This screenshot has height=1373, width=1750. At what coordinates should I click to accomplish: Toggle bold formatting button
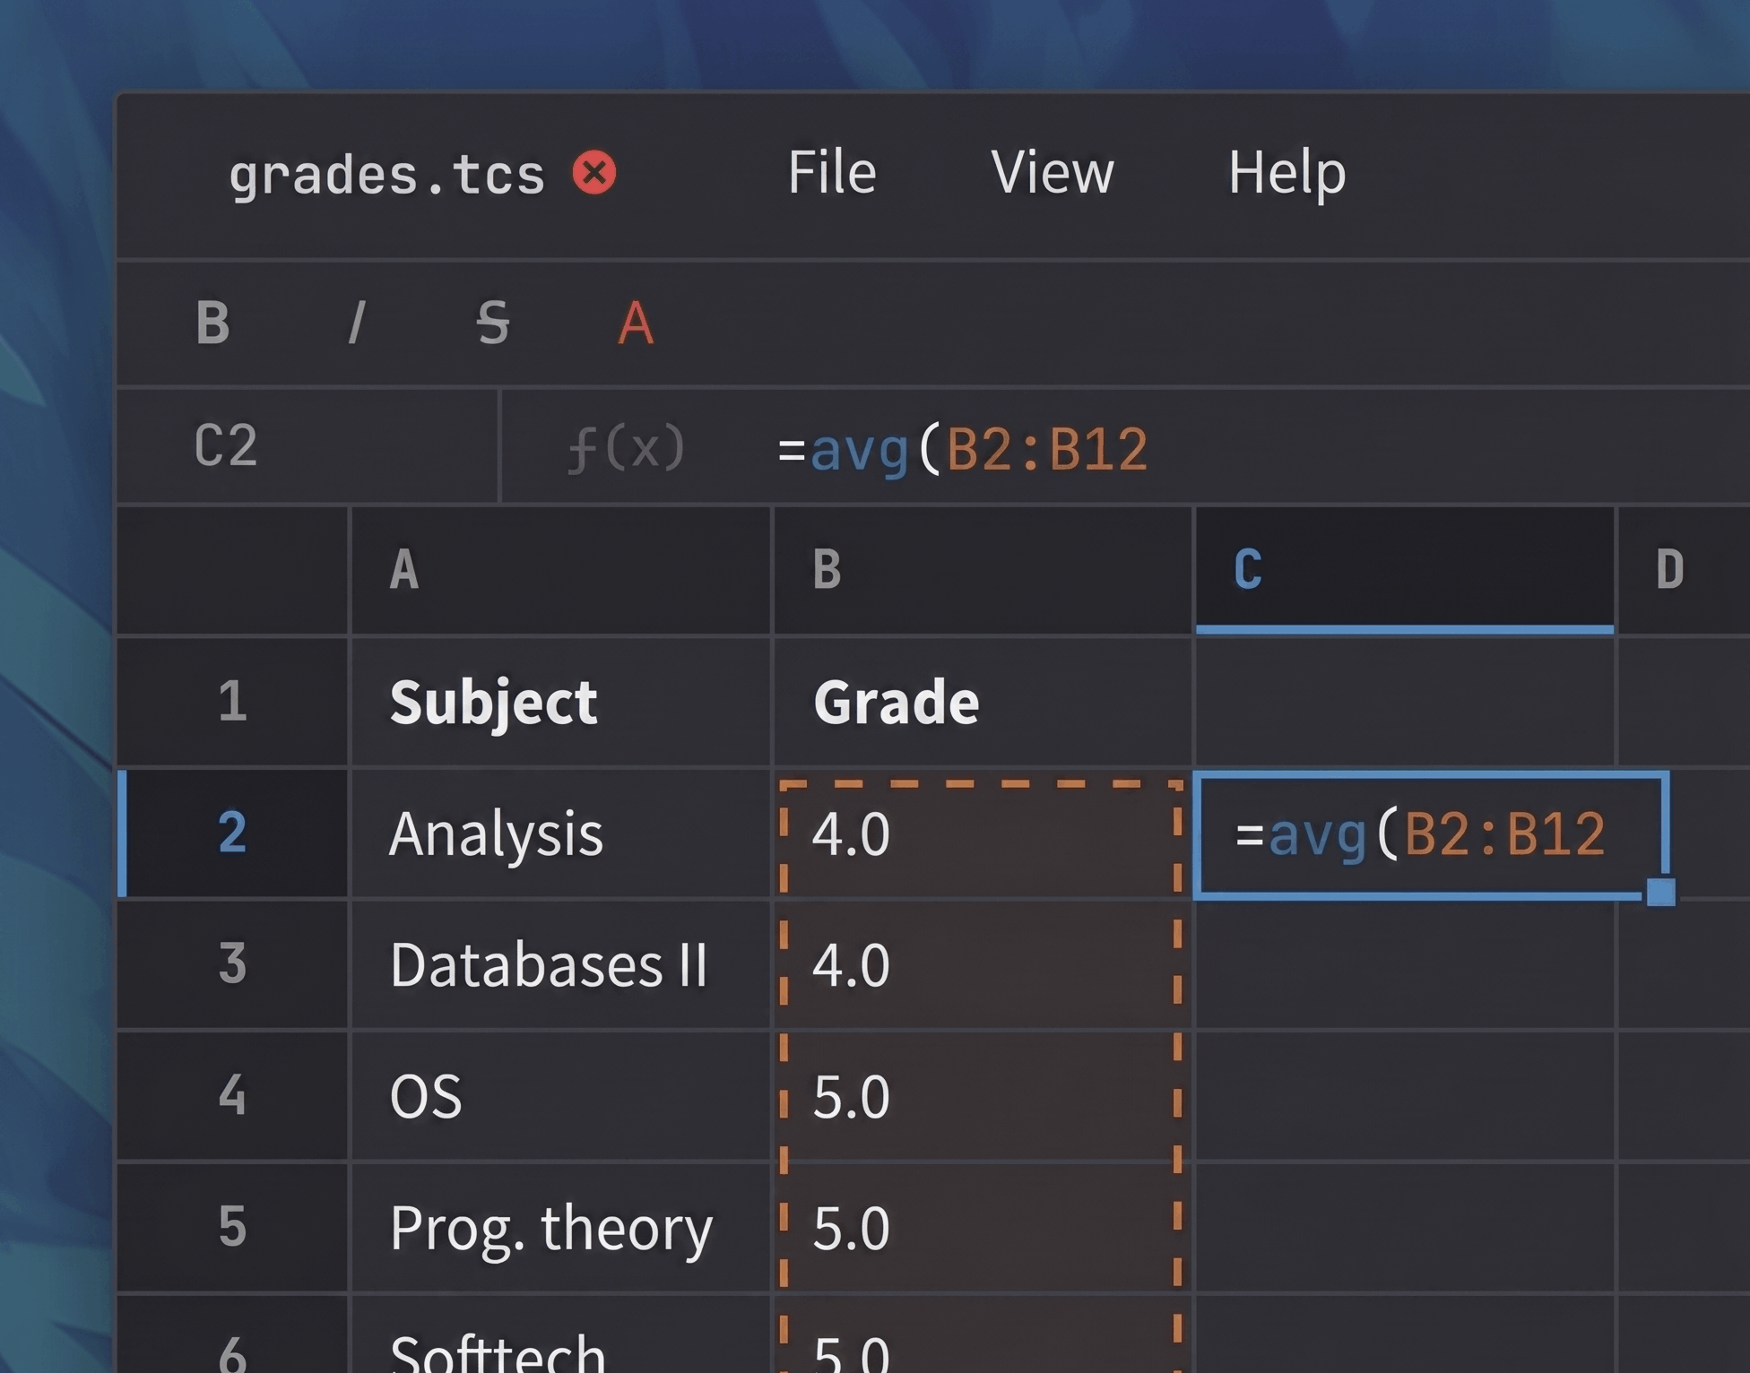(213, 323)
